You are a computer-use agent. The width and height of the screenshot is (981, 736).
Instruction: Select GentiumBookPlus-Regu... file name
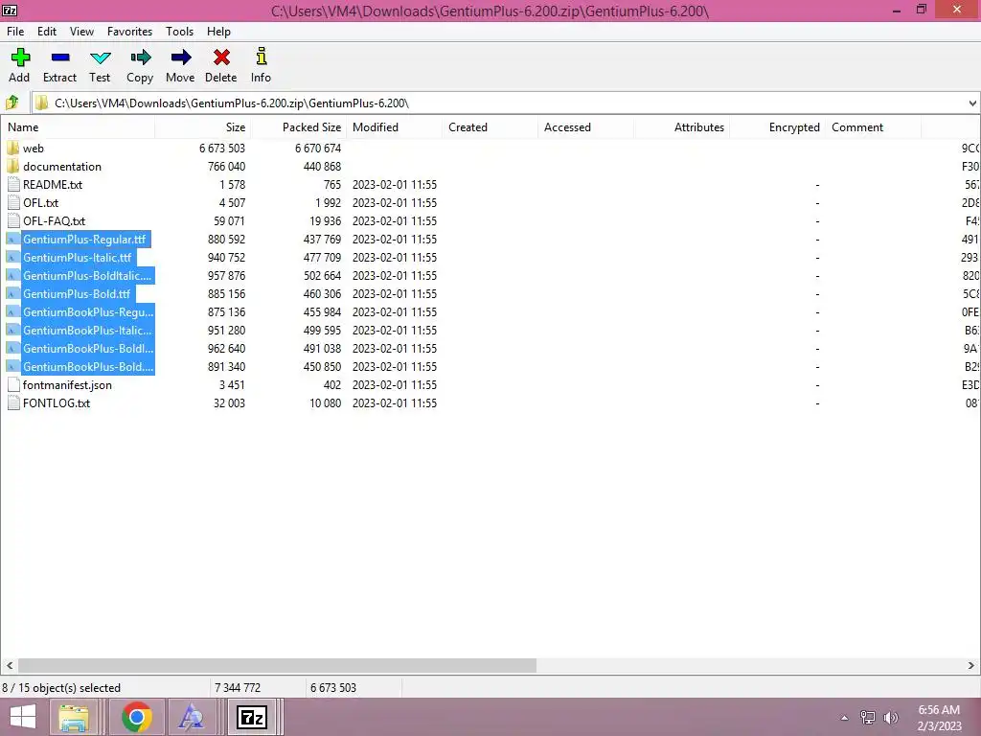click(x=88, y=311)
